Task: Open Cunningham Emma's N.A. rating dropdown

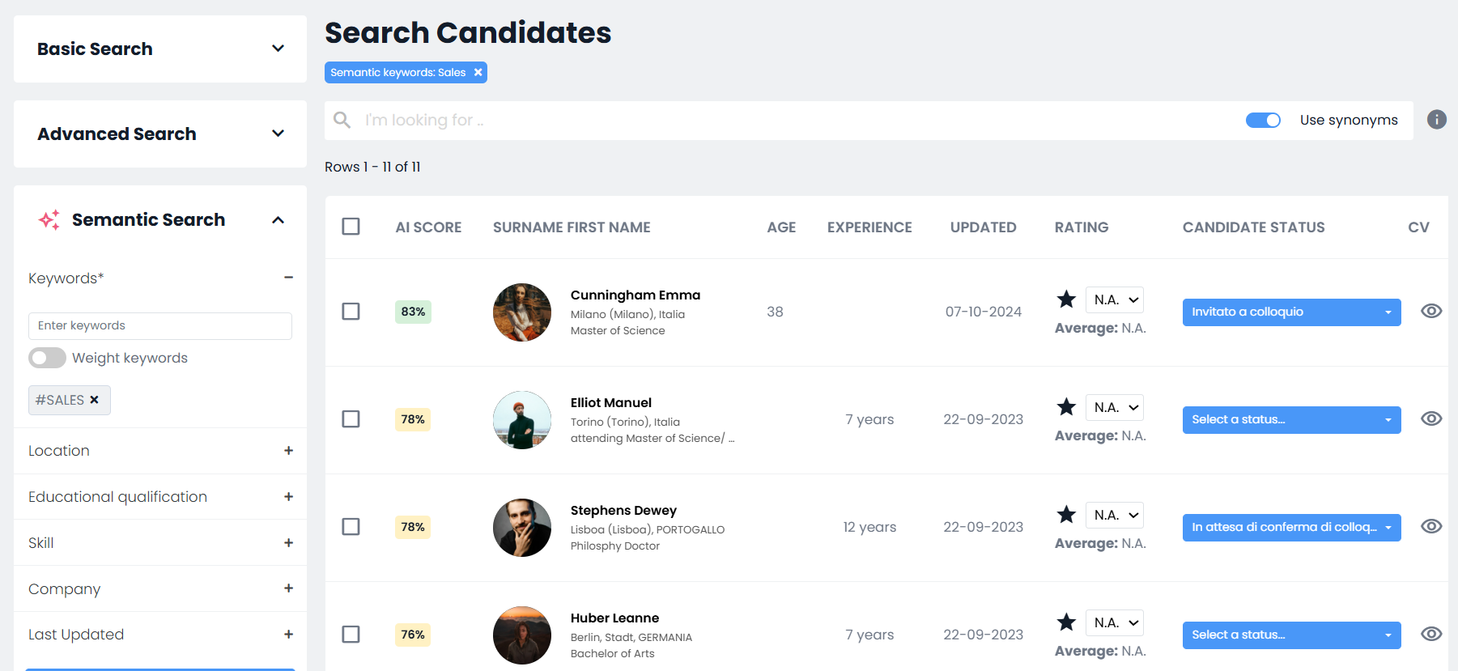Action: (x=1115, y=299)
